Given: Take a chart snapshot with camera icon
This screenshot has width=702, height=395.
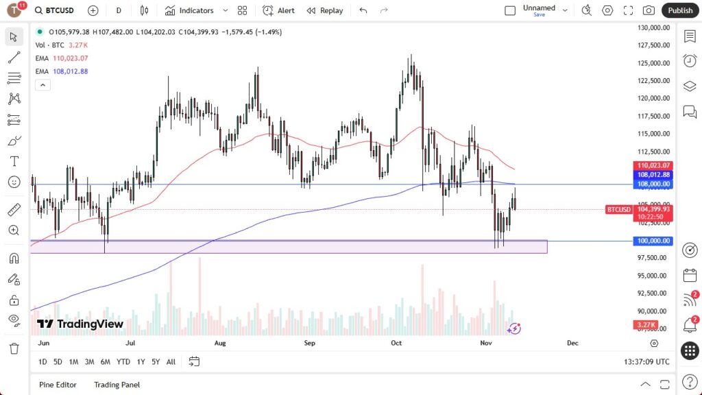Looking at the screenshot, I should point(649,10).
